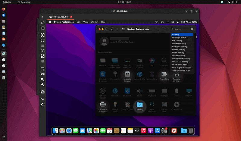
Task: Open the Extensions preference pane
Action: tap(164, 74)
